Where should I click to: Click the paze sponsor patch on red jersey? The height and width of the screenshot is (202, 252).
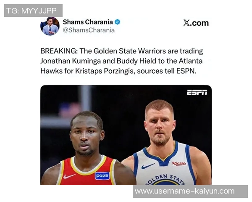pos(102,175)
